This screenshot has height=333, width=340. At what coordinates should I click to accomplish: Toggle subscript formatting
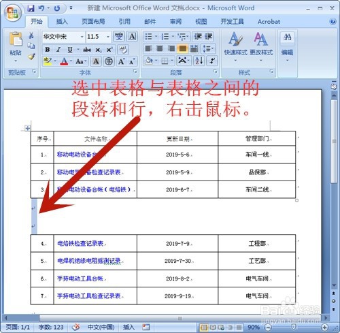pyautogui.click(x=98, y=50)
